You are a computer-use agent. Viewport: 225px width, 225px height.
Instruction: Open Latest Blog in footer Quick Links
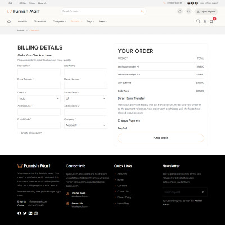(x=123, y=203)
